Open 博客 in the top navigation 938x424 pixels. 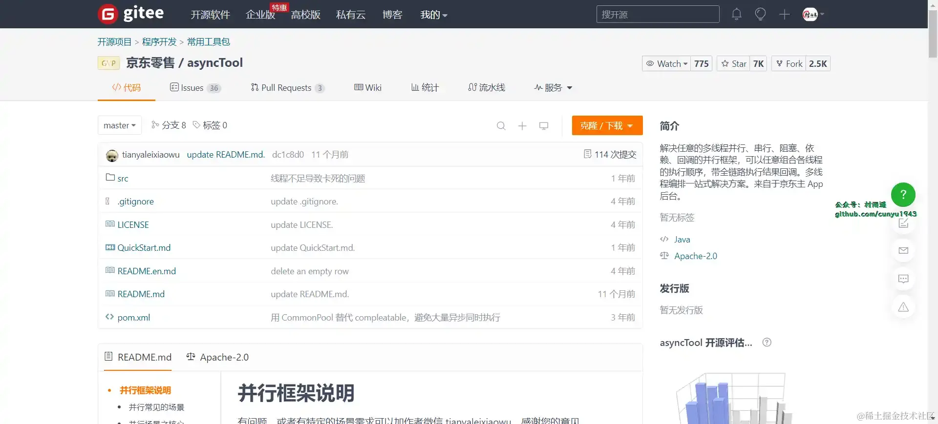[392, 15]
